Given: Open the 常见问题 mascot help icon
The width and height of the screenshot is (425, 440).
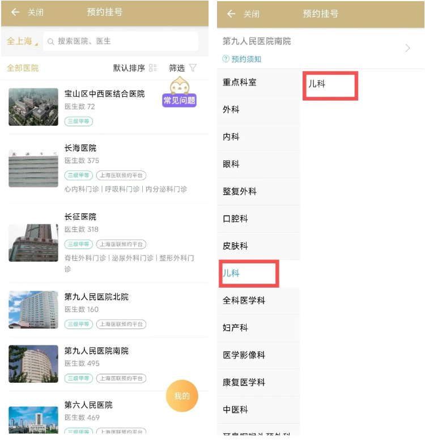Looking at the screenshot, I should pyautogui.click(x=180, y=92).
